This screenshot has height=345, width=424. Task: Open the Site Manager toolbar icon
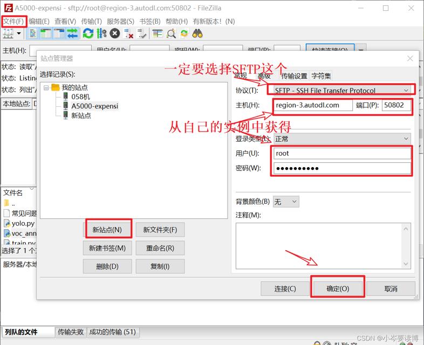point(8,34)
